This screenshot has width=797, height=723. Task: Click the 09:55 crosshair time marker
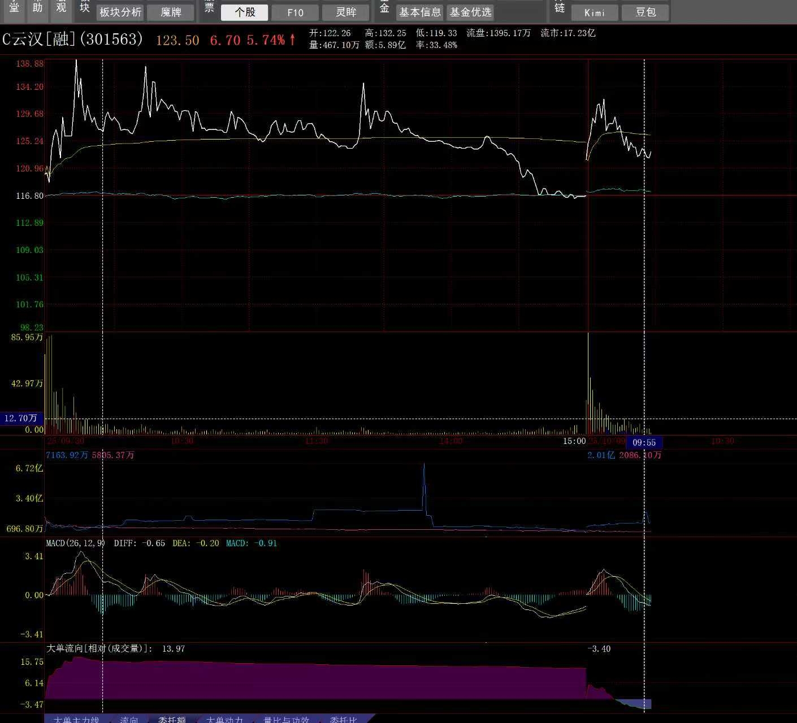(x=644, y=443)
